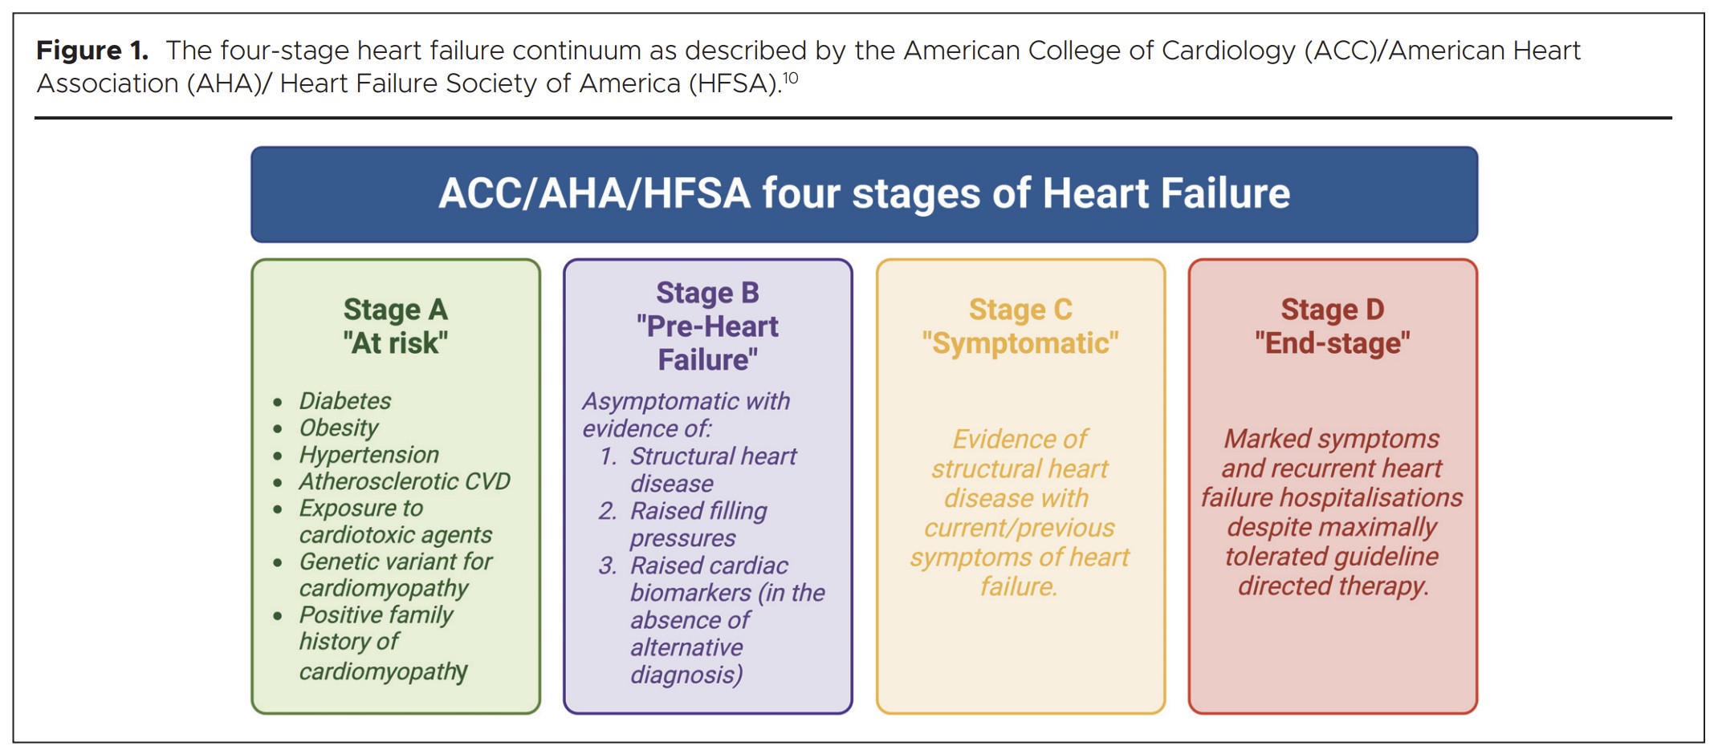The image size is (1718, 754).
Task: Click numbered item "Raised filling pressures"
Action: click(x=698, y=524)
